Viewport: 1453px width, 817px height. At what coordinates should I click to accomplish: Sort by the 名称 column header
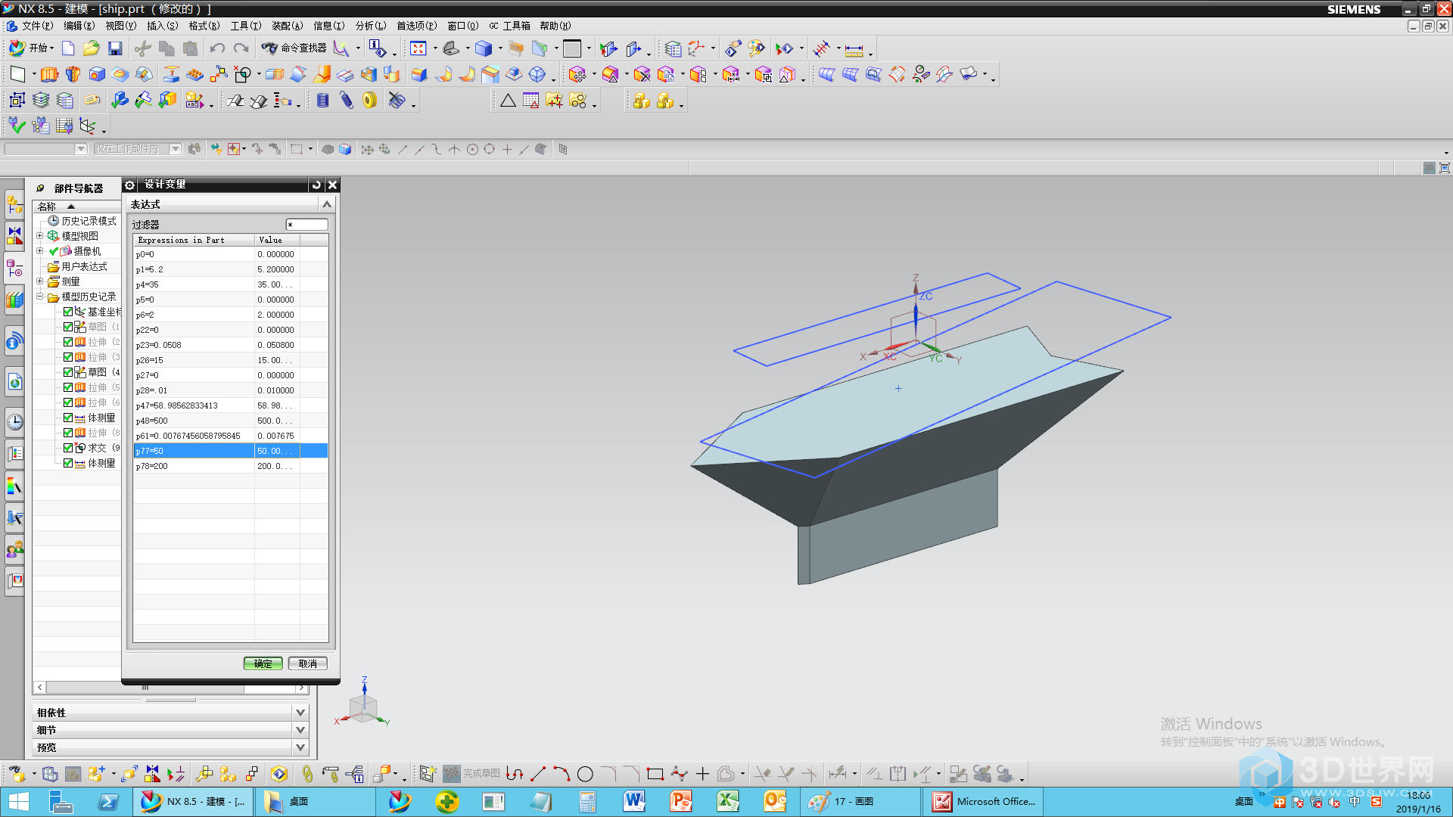76,206
